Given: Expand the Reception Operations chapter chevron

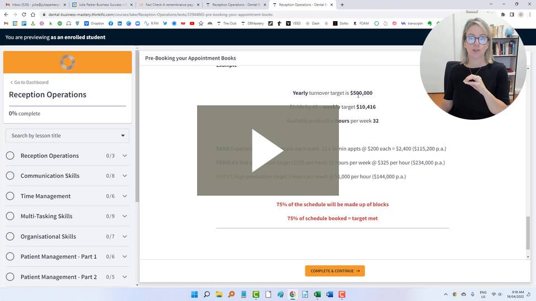Looking at the screenshot, I should pos(125,156).
